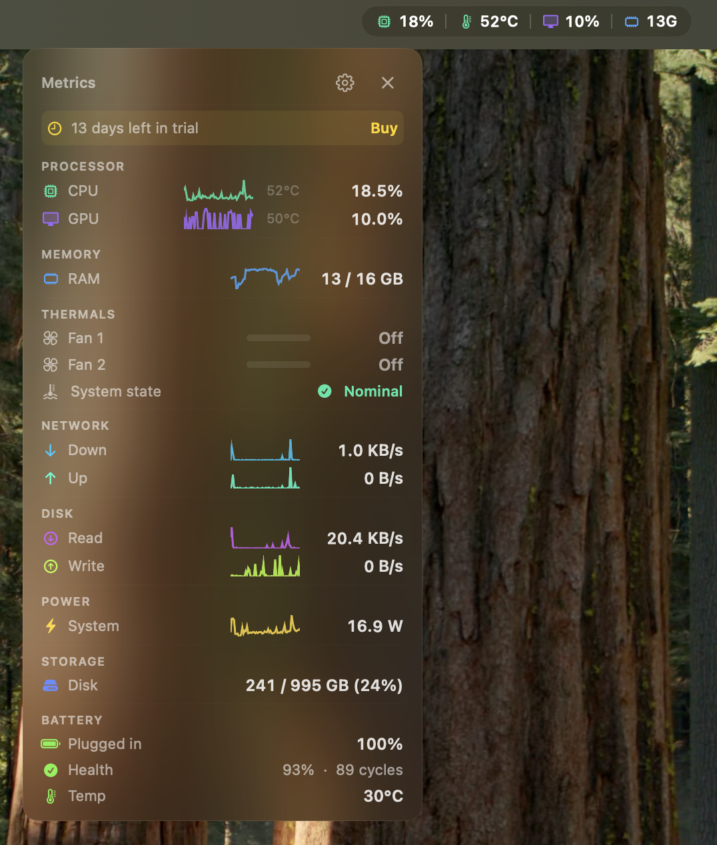Click the 13 days left in trial banner
The width and height of the screenshot is (717, 845).
pos(222,128)
